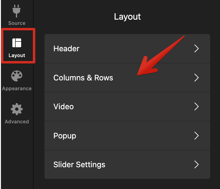Open the Columns & Rows text
This screenshot has width=220, height=189.
[83, 78]
